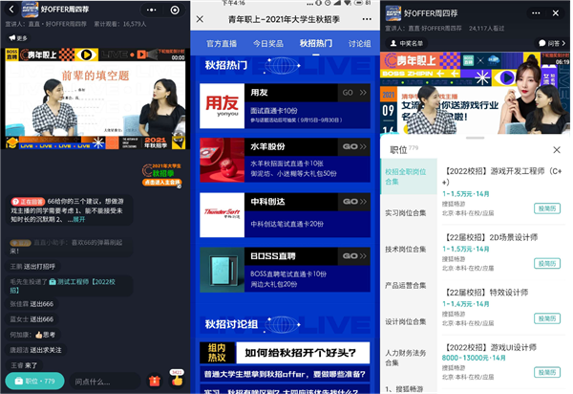Switch to 官方直播 tab
Screen dimensions: 573x394
(x=222, y=44)
